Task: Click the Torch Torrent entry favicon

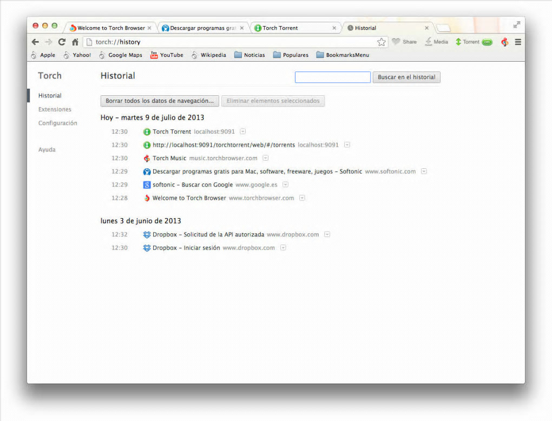Action: point(147,131)
